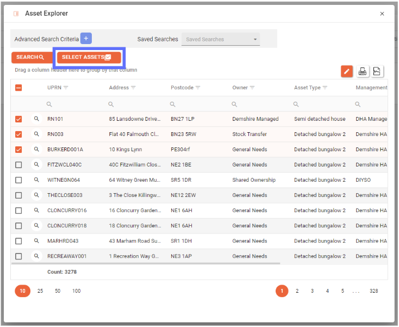399x327 pixels.
Task: Click the export file icon beside the printer
Action: 377,71
